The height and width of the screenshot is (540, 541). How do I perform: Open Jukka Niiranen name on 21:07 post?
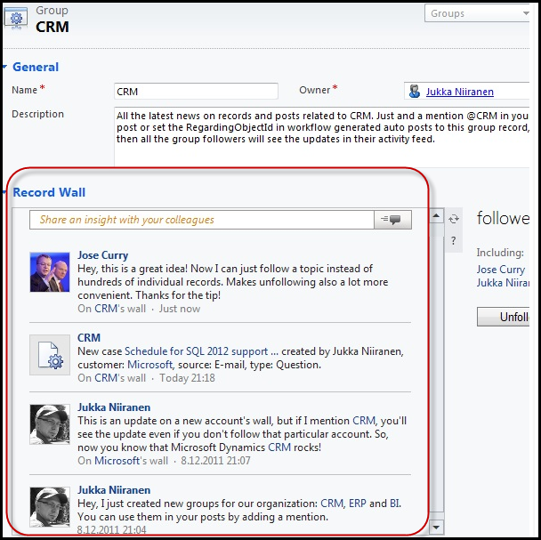[x=114, y=407]
